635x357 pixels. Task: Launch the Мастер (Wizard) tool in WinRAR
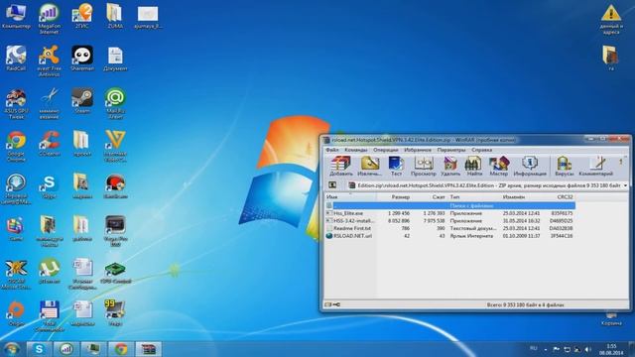point(498,166)
